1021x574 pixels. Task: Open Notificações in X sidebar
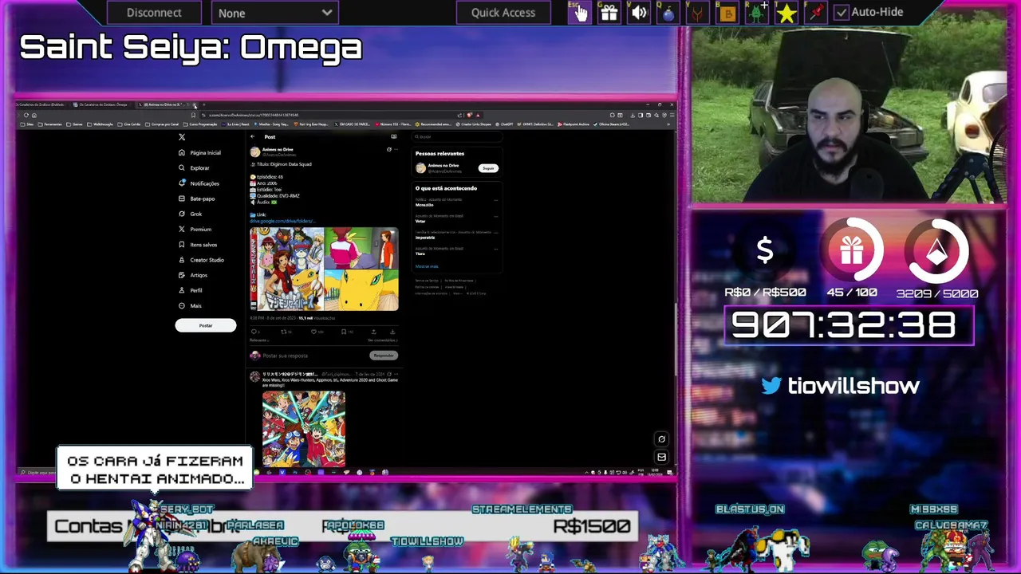coord(199,183)
